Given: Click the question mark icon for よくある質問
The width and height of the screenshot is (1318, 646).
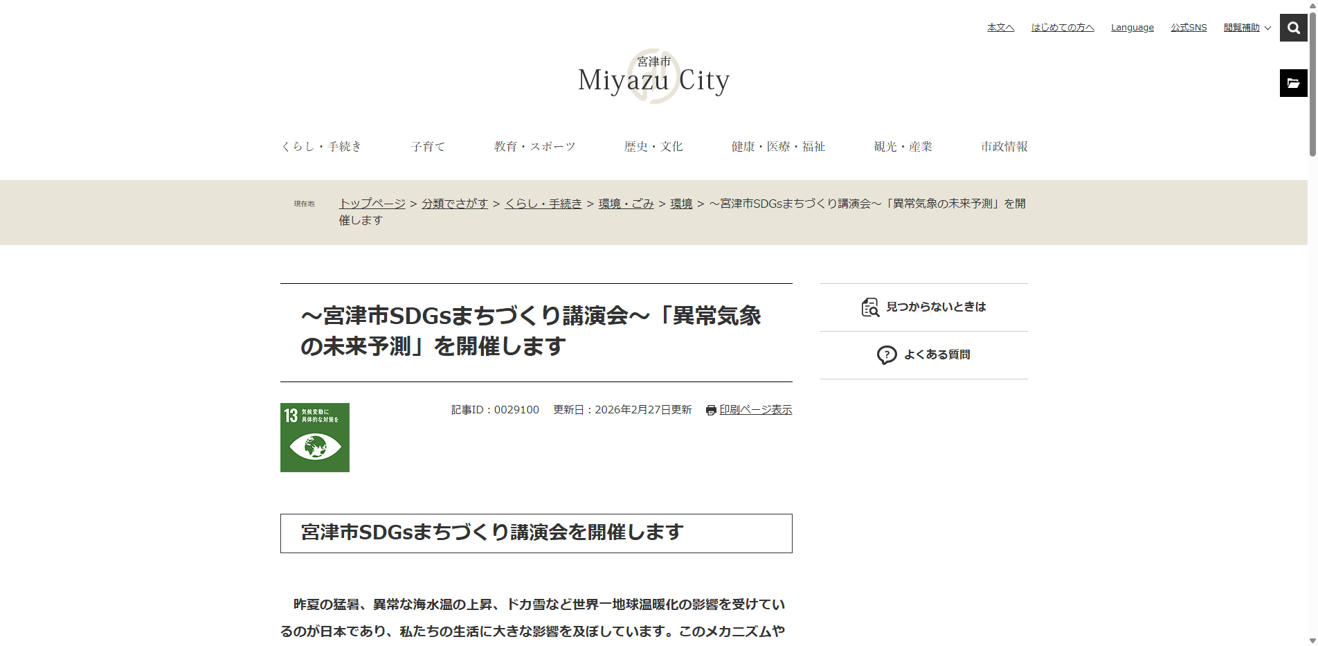Looking at the screenshot, I should point(886,355).
